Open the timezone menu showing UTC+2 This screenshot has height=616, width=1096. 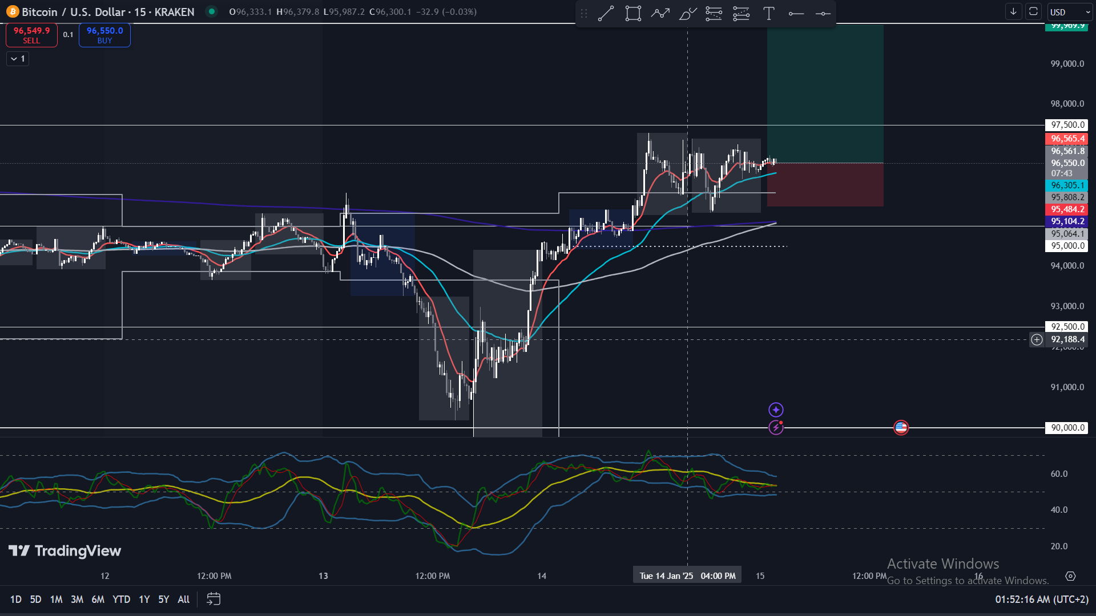pos(1041,599)
